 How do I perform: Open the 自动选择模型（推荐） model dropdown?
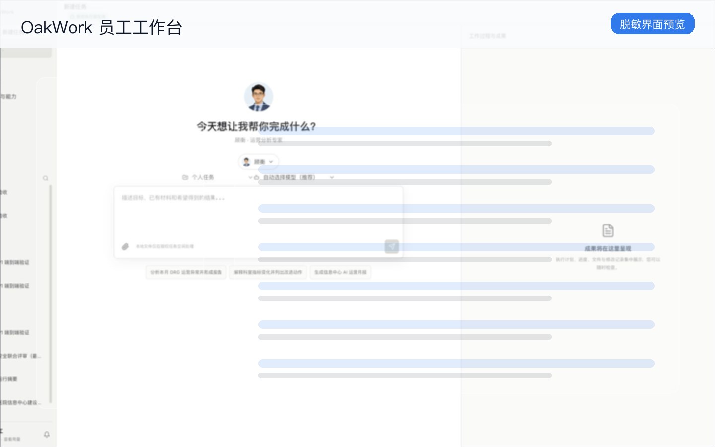(x=294, y=177)
